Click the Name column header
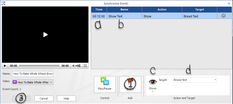Image resolution: width=233 pixels, height=104 pixels. click(x=124, y=9)
